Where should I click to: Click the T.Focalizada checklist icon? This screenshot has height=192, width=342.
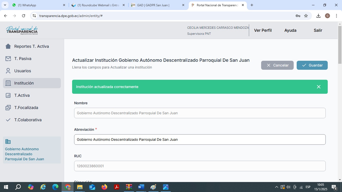(x=8, y=107)
